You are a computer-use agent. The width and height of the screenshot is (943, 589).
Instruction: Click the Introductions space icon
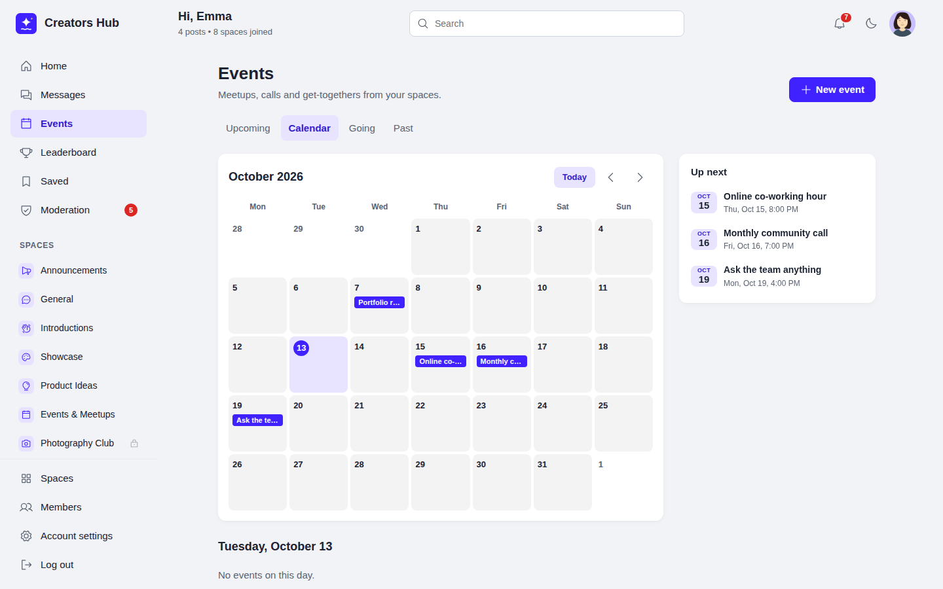coord(26,328)
